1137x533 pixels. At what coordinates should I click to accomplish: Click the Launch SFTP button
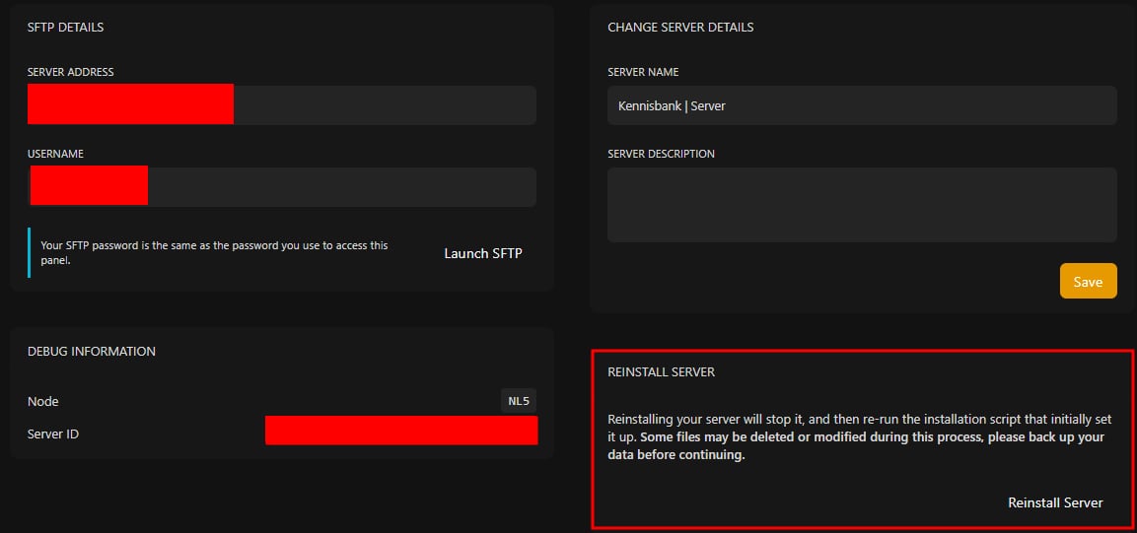coord(483,253)
